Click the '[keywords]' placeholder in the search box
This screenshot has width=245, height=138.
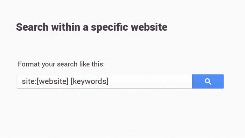pos(90,81)
